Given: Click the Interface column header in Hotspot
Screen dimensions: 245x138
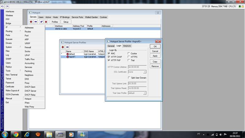Looking at the screenshot, I should pos(63,26).
